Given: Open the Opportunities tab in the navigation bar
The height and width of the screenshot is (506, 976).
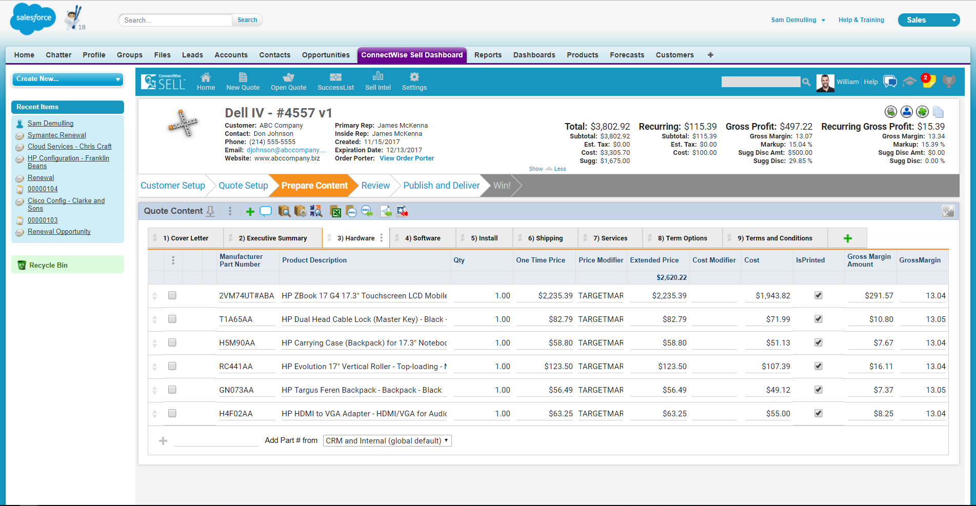Looking at the screenshot, I should (x=326, y=55).
